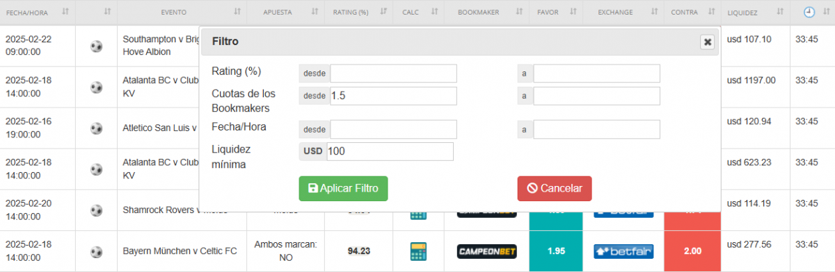Click the Liquidez mínima USD field
The width and height of the screenshot is (835, 272).
pyautogui.click(x=390, y=152)
